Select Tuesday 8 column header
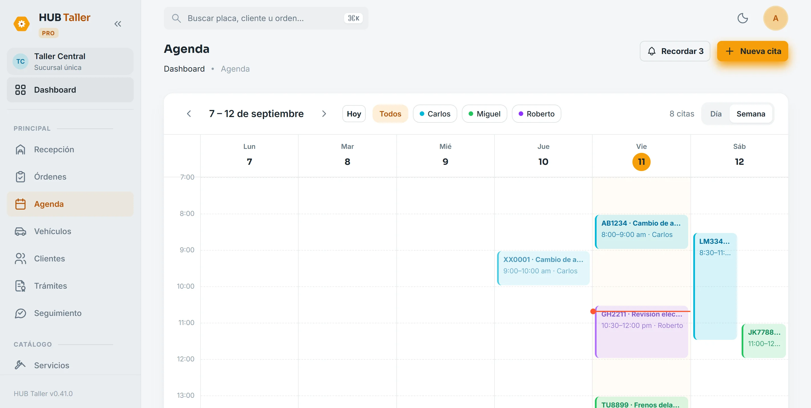 coord(347,156)
